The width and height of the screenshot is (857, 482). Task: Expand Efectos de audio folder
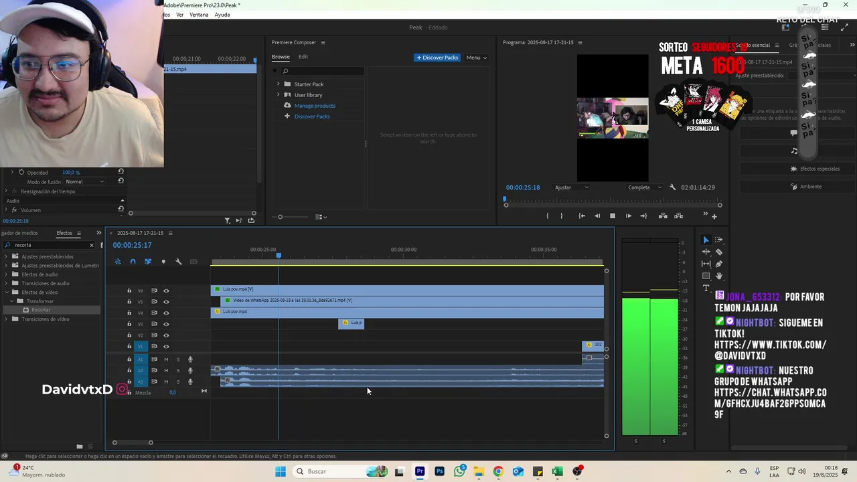pyautogui.click(x=7, y=274)
